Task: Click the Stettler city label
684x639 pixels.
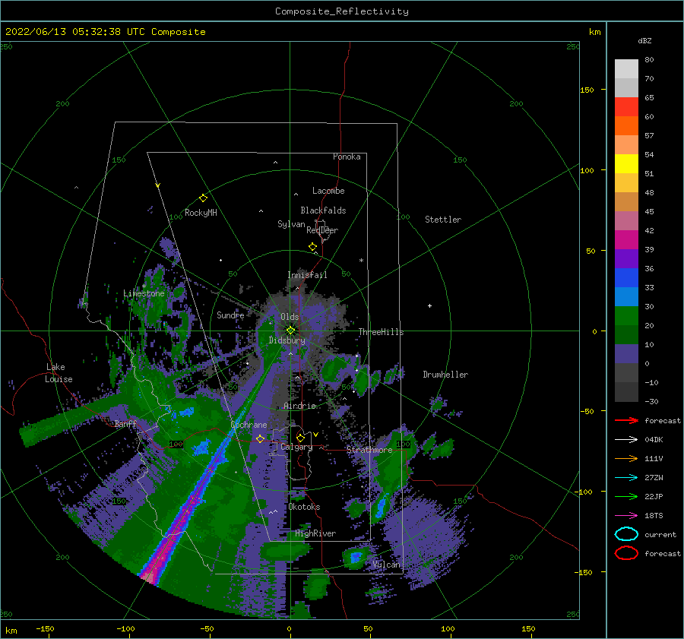Action: (x=443, y=220)
